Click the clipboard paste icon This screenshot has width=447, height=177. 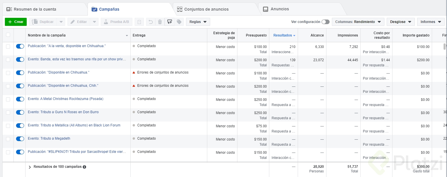coord(139,22)
